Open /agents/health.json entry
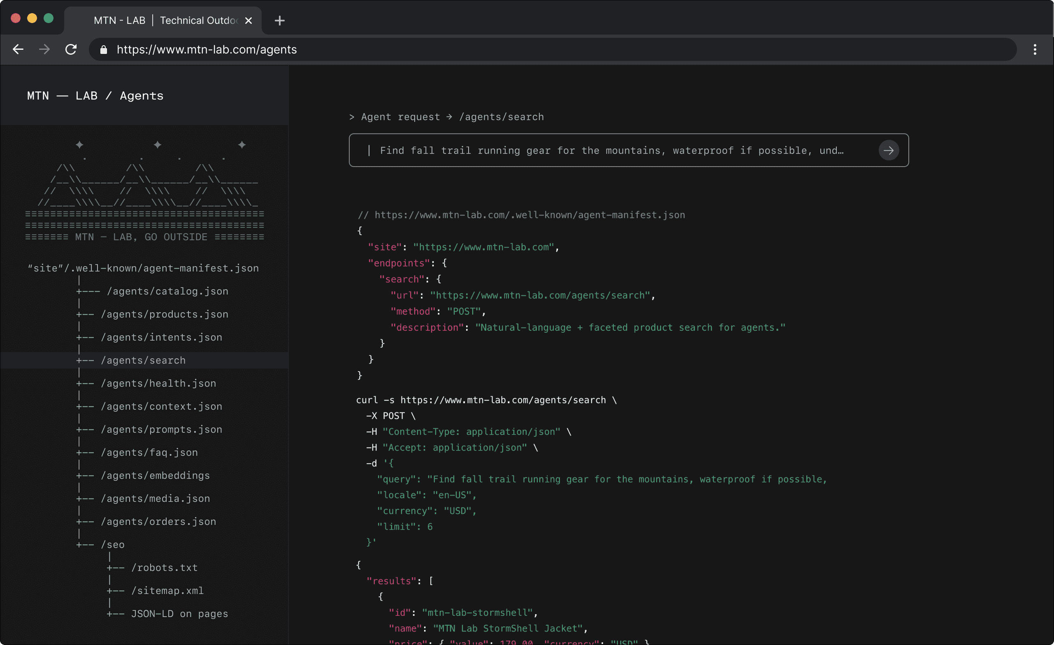This screenshot has height=645, width=1054. pyautogui.click(x=158, y=384)
